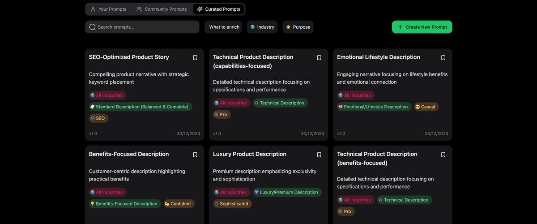
Task: Click the globe icon on Industry filter
Action: point(252,27)
